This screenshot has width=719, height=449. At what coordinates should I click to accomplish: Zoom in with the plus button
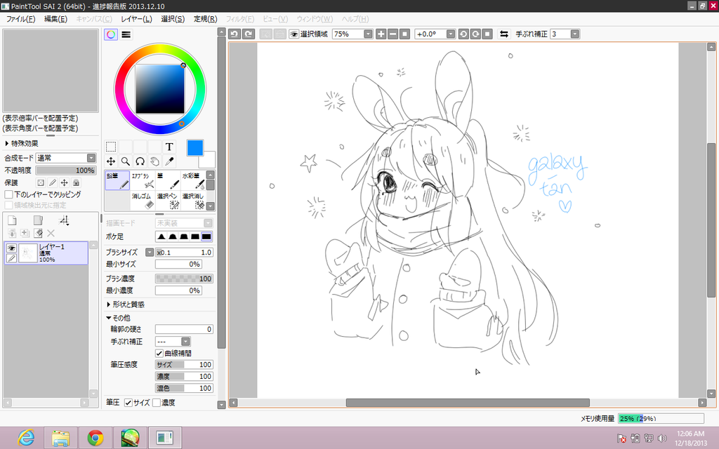(x=381, y=34)
